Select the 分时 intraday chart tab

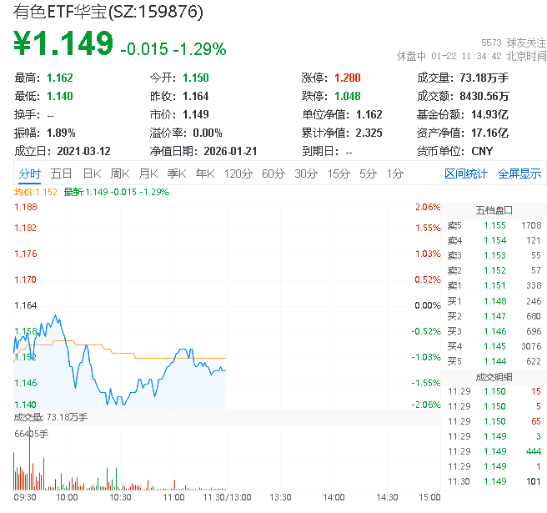(29, 174)
